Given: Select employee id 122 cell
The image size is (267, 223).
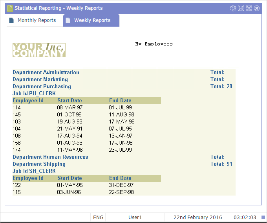Looking at the screenshot, I should click(16, 185).
